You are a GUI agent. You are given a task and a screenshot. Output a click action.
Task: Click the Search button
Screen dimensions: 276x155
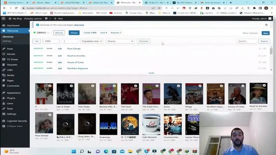264,41
